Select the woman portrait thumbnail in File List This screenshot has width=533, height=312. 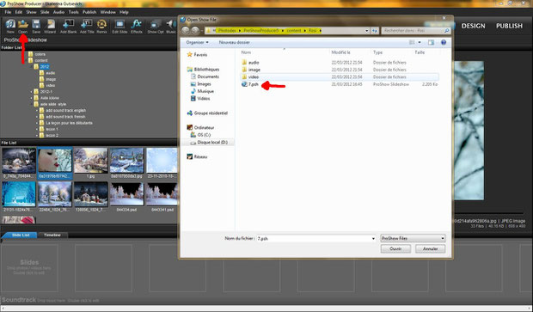[55, 163]
